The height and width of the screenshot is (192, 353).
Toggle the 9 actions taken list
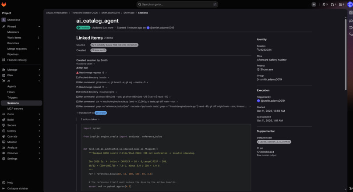click(x=85, y=64)
